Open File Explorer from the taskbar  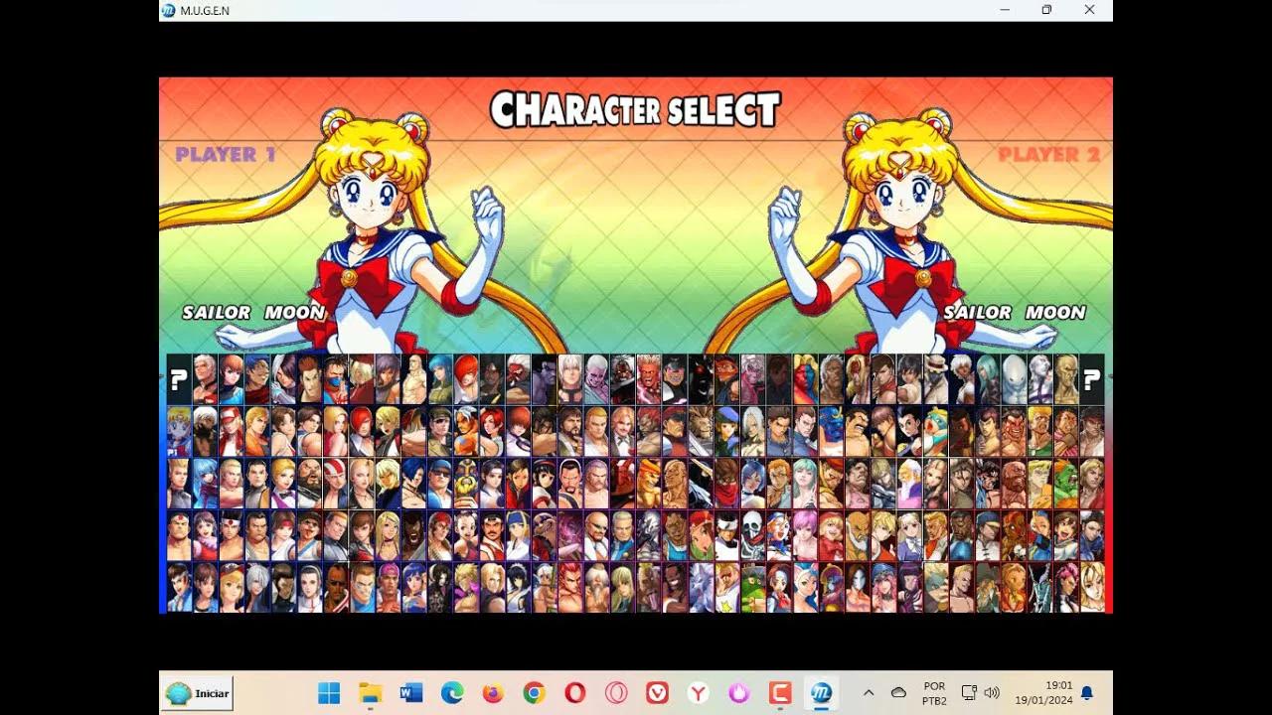(371, 692)
